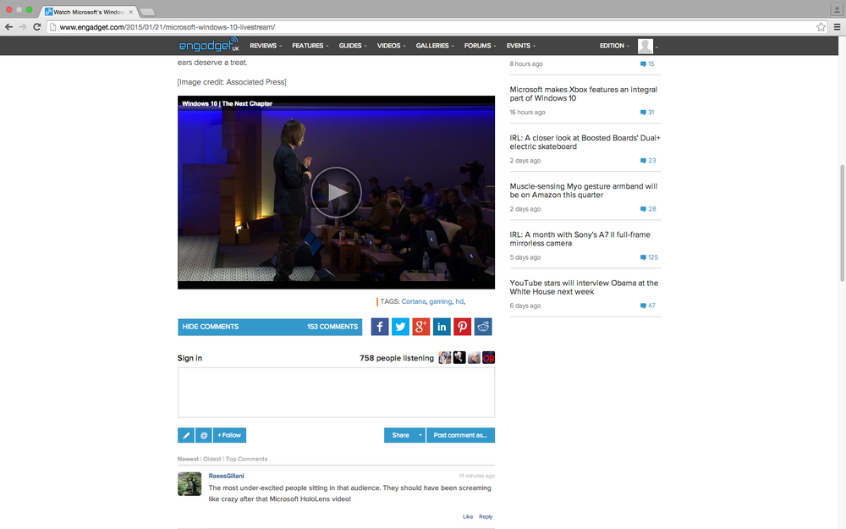Click the @ mention icon
Viewport: 846px width, 529px height.
pos(203,435)
